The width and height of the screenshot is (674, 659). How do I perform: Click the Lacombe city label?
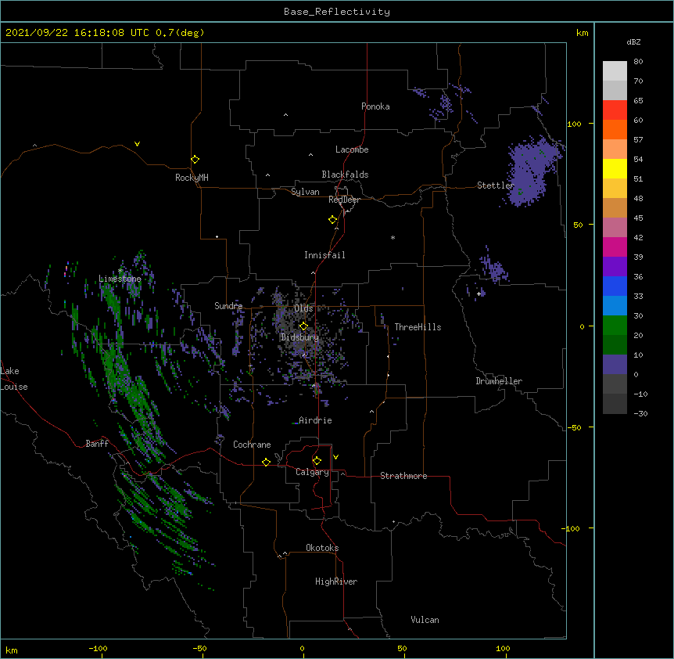click(352, 149)
